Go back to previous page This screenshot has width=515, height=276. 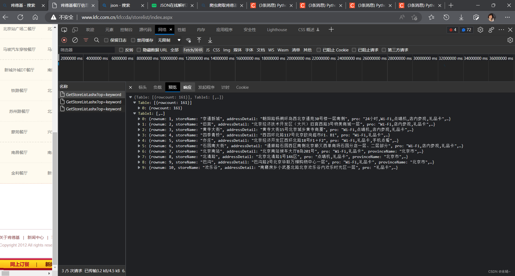click(x=5, y=17)
